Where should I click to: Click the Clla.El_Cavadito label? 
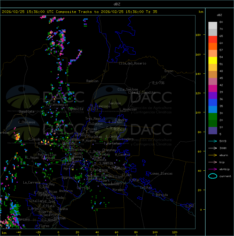[x=142, y=92]
